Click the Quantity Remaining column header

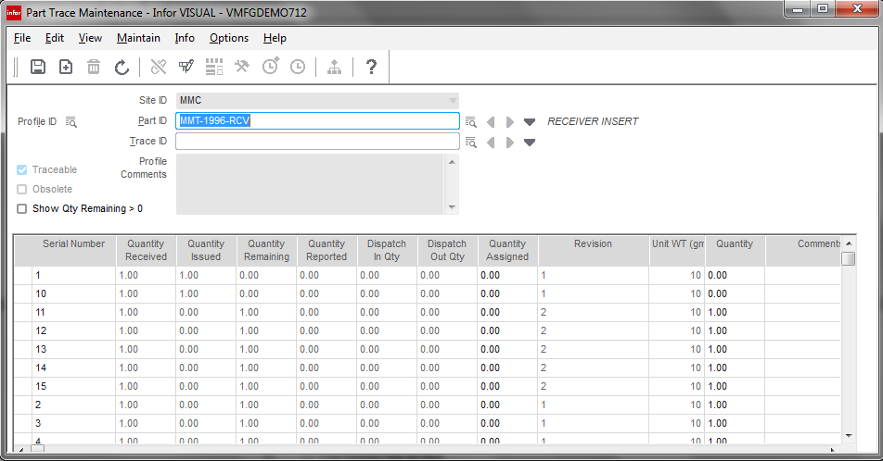pyautogui.click(x=266, y=250)
